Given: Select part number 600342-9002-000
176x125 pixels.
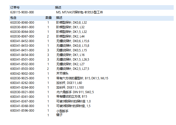Looking at the screenshot, I should tap(22, 73).
